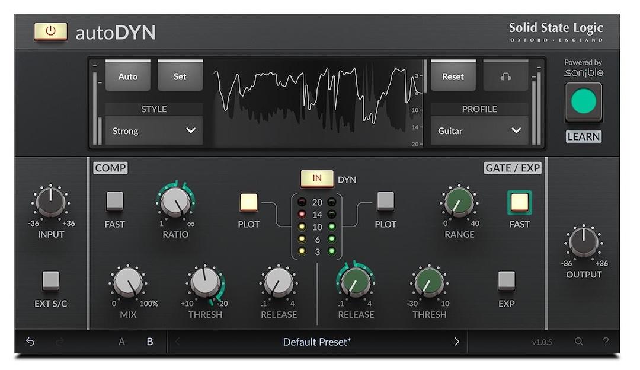
Task: Enable the EXT S/C sidechain switch
Action: point(51,280)
